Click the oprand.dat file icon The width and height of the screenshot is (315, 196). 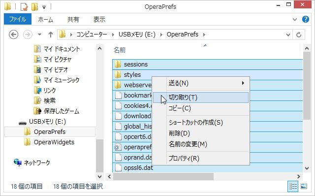(118, 158)
